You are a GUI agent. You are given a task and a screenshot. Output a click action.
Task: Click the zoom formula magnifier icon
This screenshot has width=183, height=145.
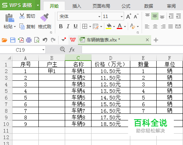63,50
